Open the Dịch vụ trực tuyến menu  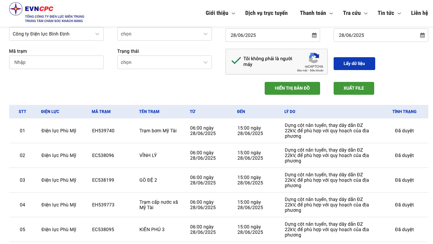[x=266, y=13]
